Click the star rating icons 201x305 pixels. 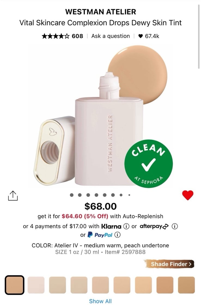tap(56, 36)
